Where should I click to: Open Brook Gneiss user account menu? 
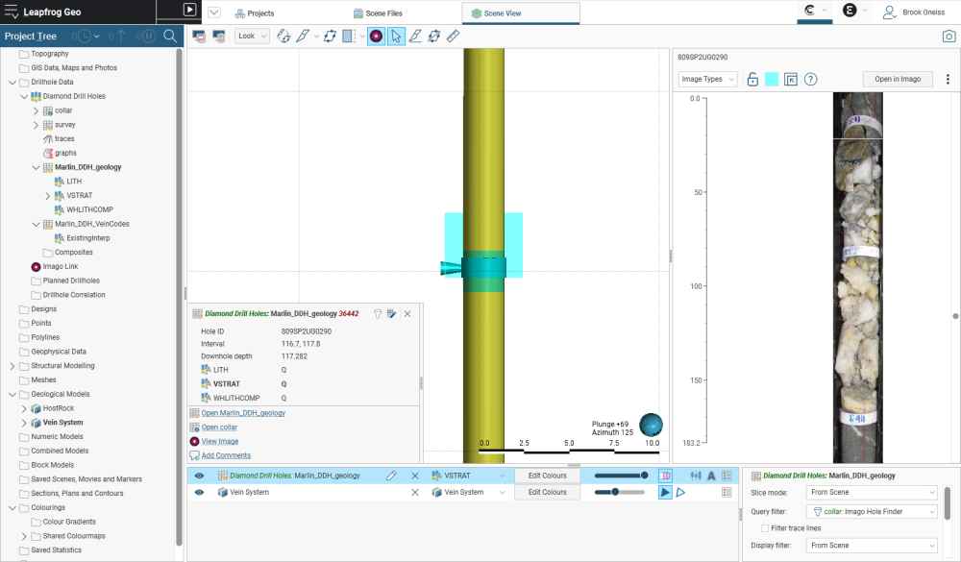pyautogui.click(x=913, y=12)
